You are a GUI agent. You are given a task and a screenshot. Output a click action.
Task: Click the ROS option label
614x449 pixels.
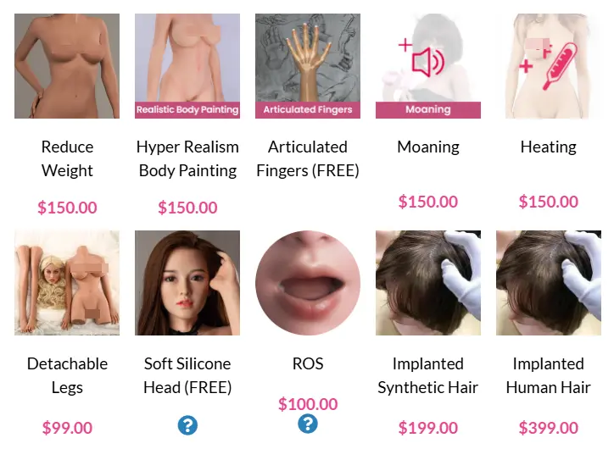(x=308, y=363)
